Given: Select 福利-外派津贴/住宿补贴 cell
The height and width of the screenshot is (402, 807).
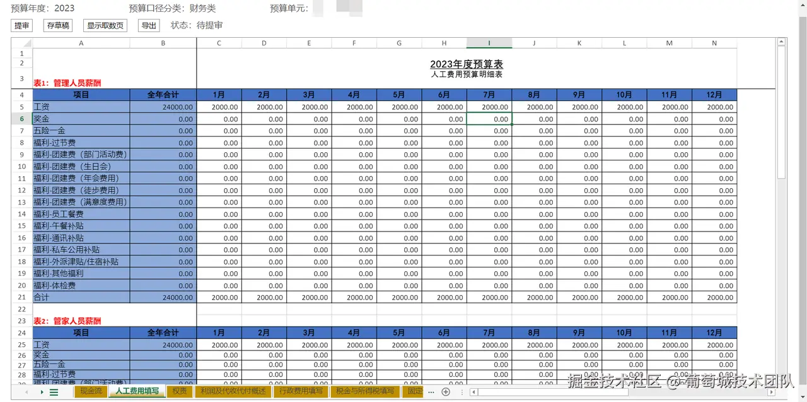Looking at the screenshot, I should click(x=81, y=262).
